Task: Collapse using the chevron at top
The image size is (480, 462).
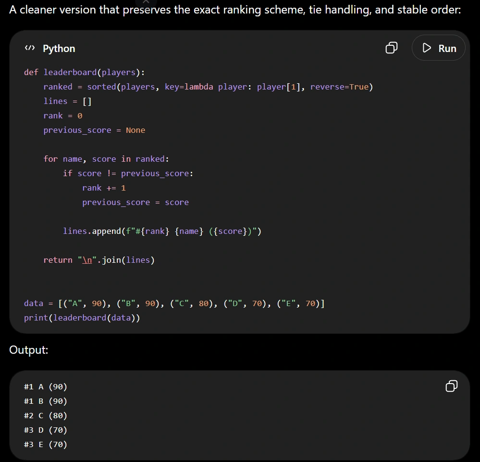Action: [x=146, y=2]
